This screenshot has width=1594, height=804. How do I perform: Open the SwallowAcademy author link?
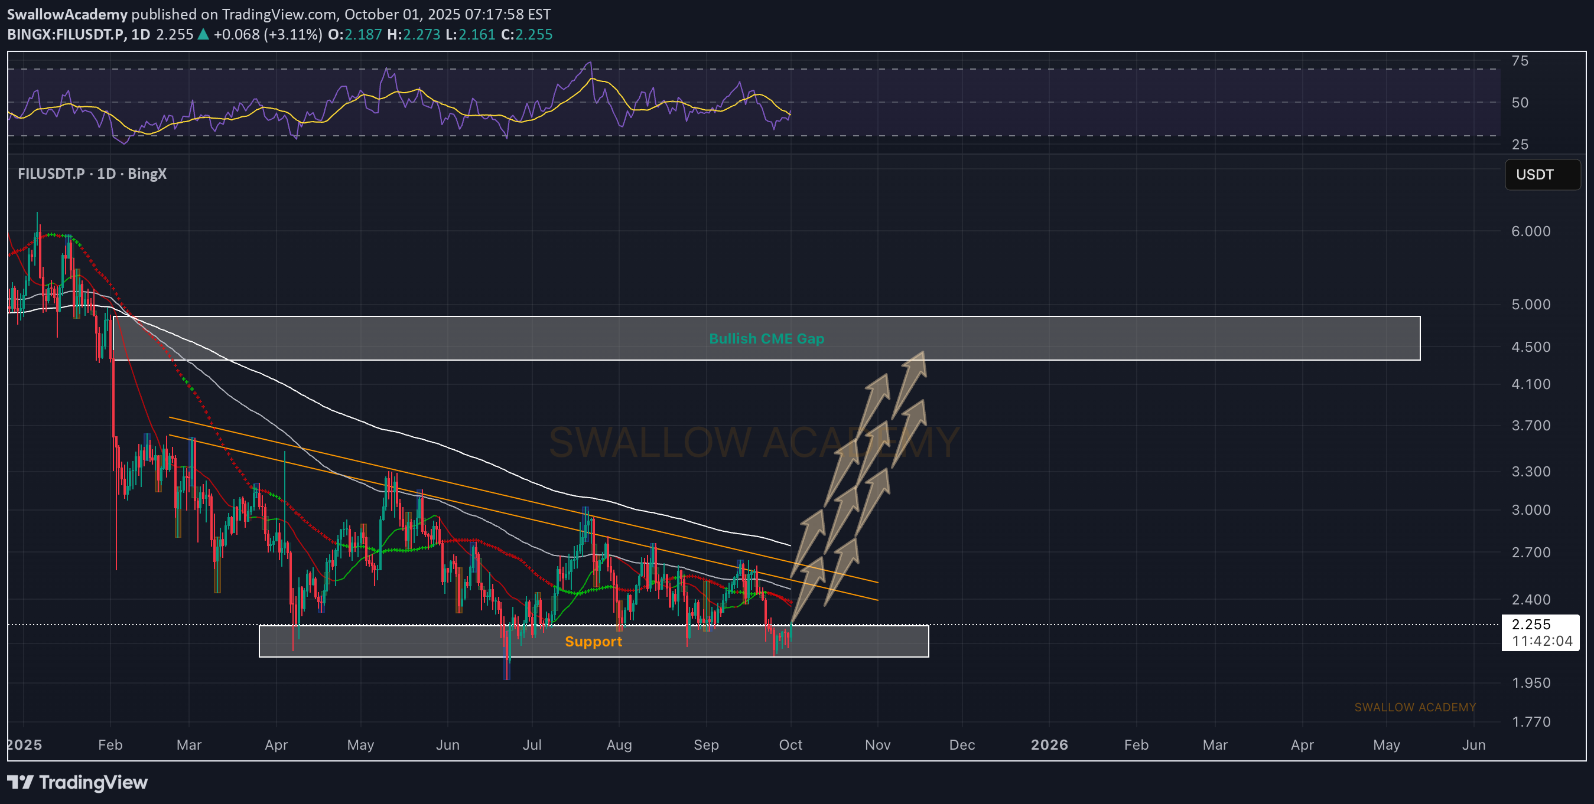coord(67,14)
